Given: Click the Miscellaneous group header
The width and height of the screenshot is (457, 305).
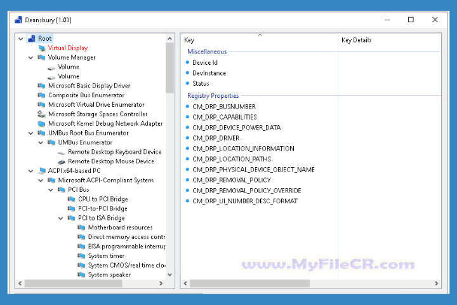Looking at the screenshot, I should click(x=207, y=51).
